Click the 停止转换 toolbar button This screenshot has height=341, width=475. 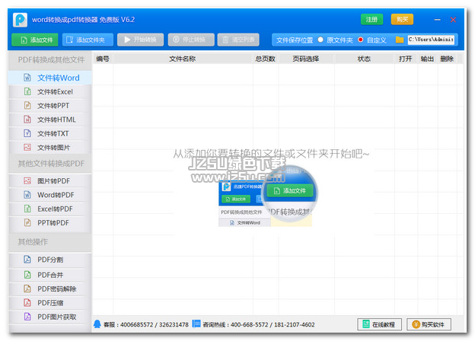tap(191, 40)
